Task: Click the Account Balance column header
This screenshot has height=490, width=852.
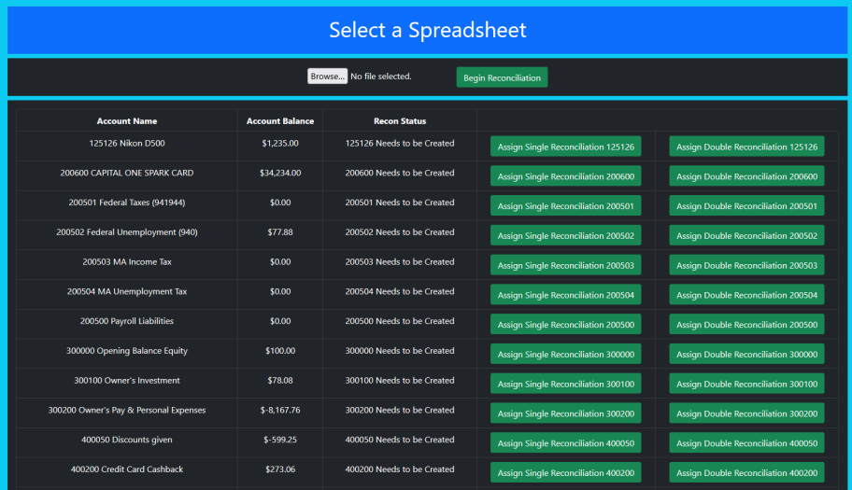Action: pyautogui.click(x=280, y=121)
